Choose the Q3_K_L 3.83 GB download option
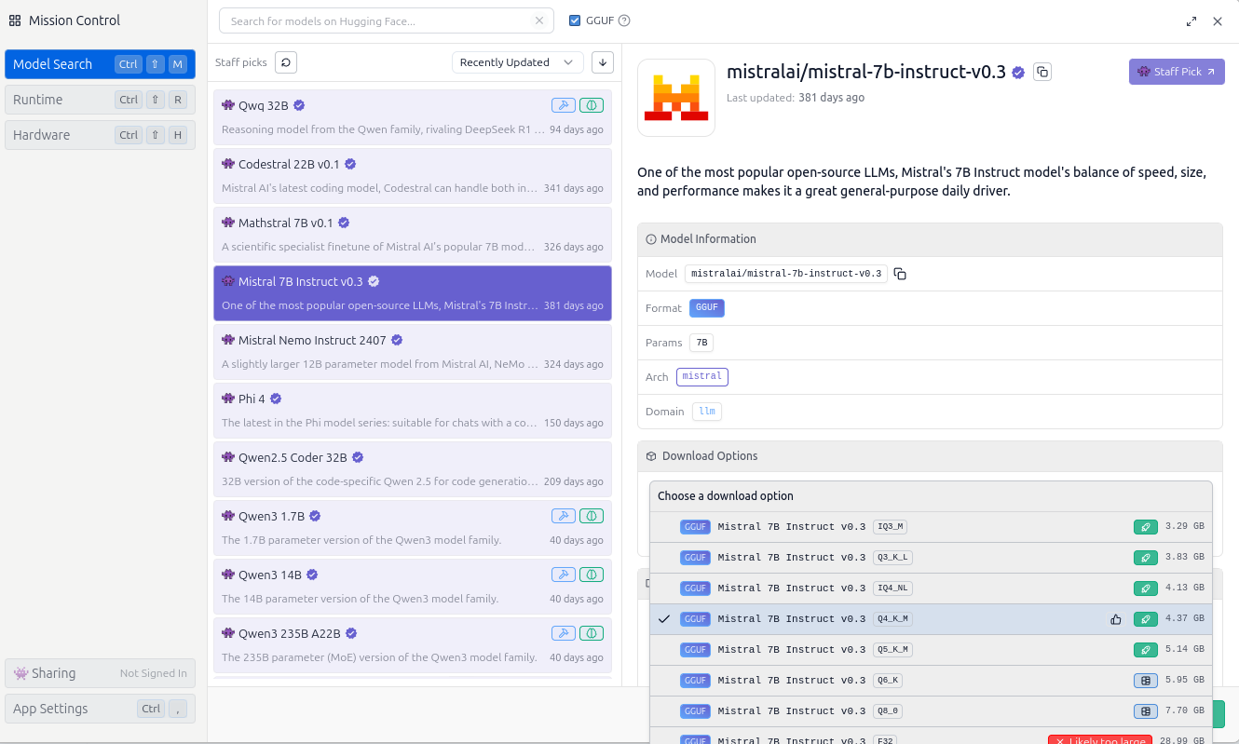The image size is (1239, 744). [x=932, y=558]
